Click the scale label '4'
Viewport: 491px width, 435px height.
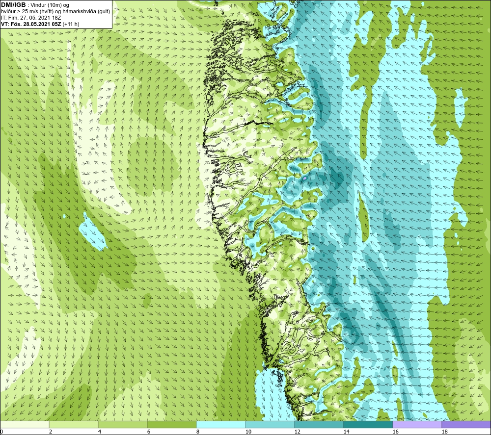(100, 432)
